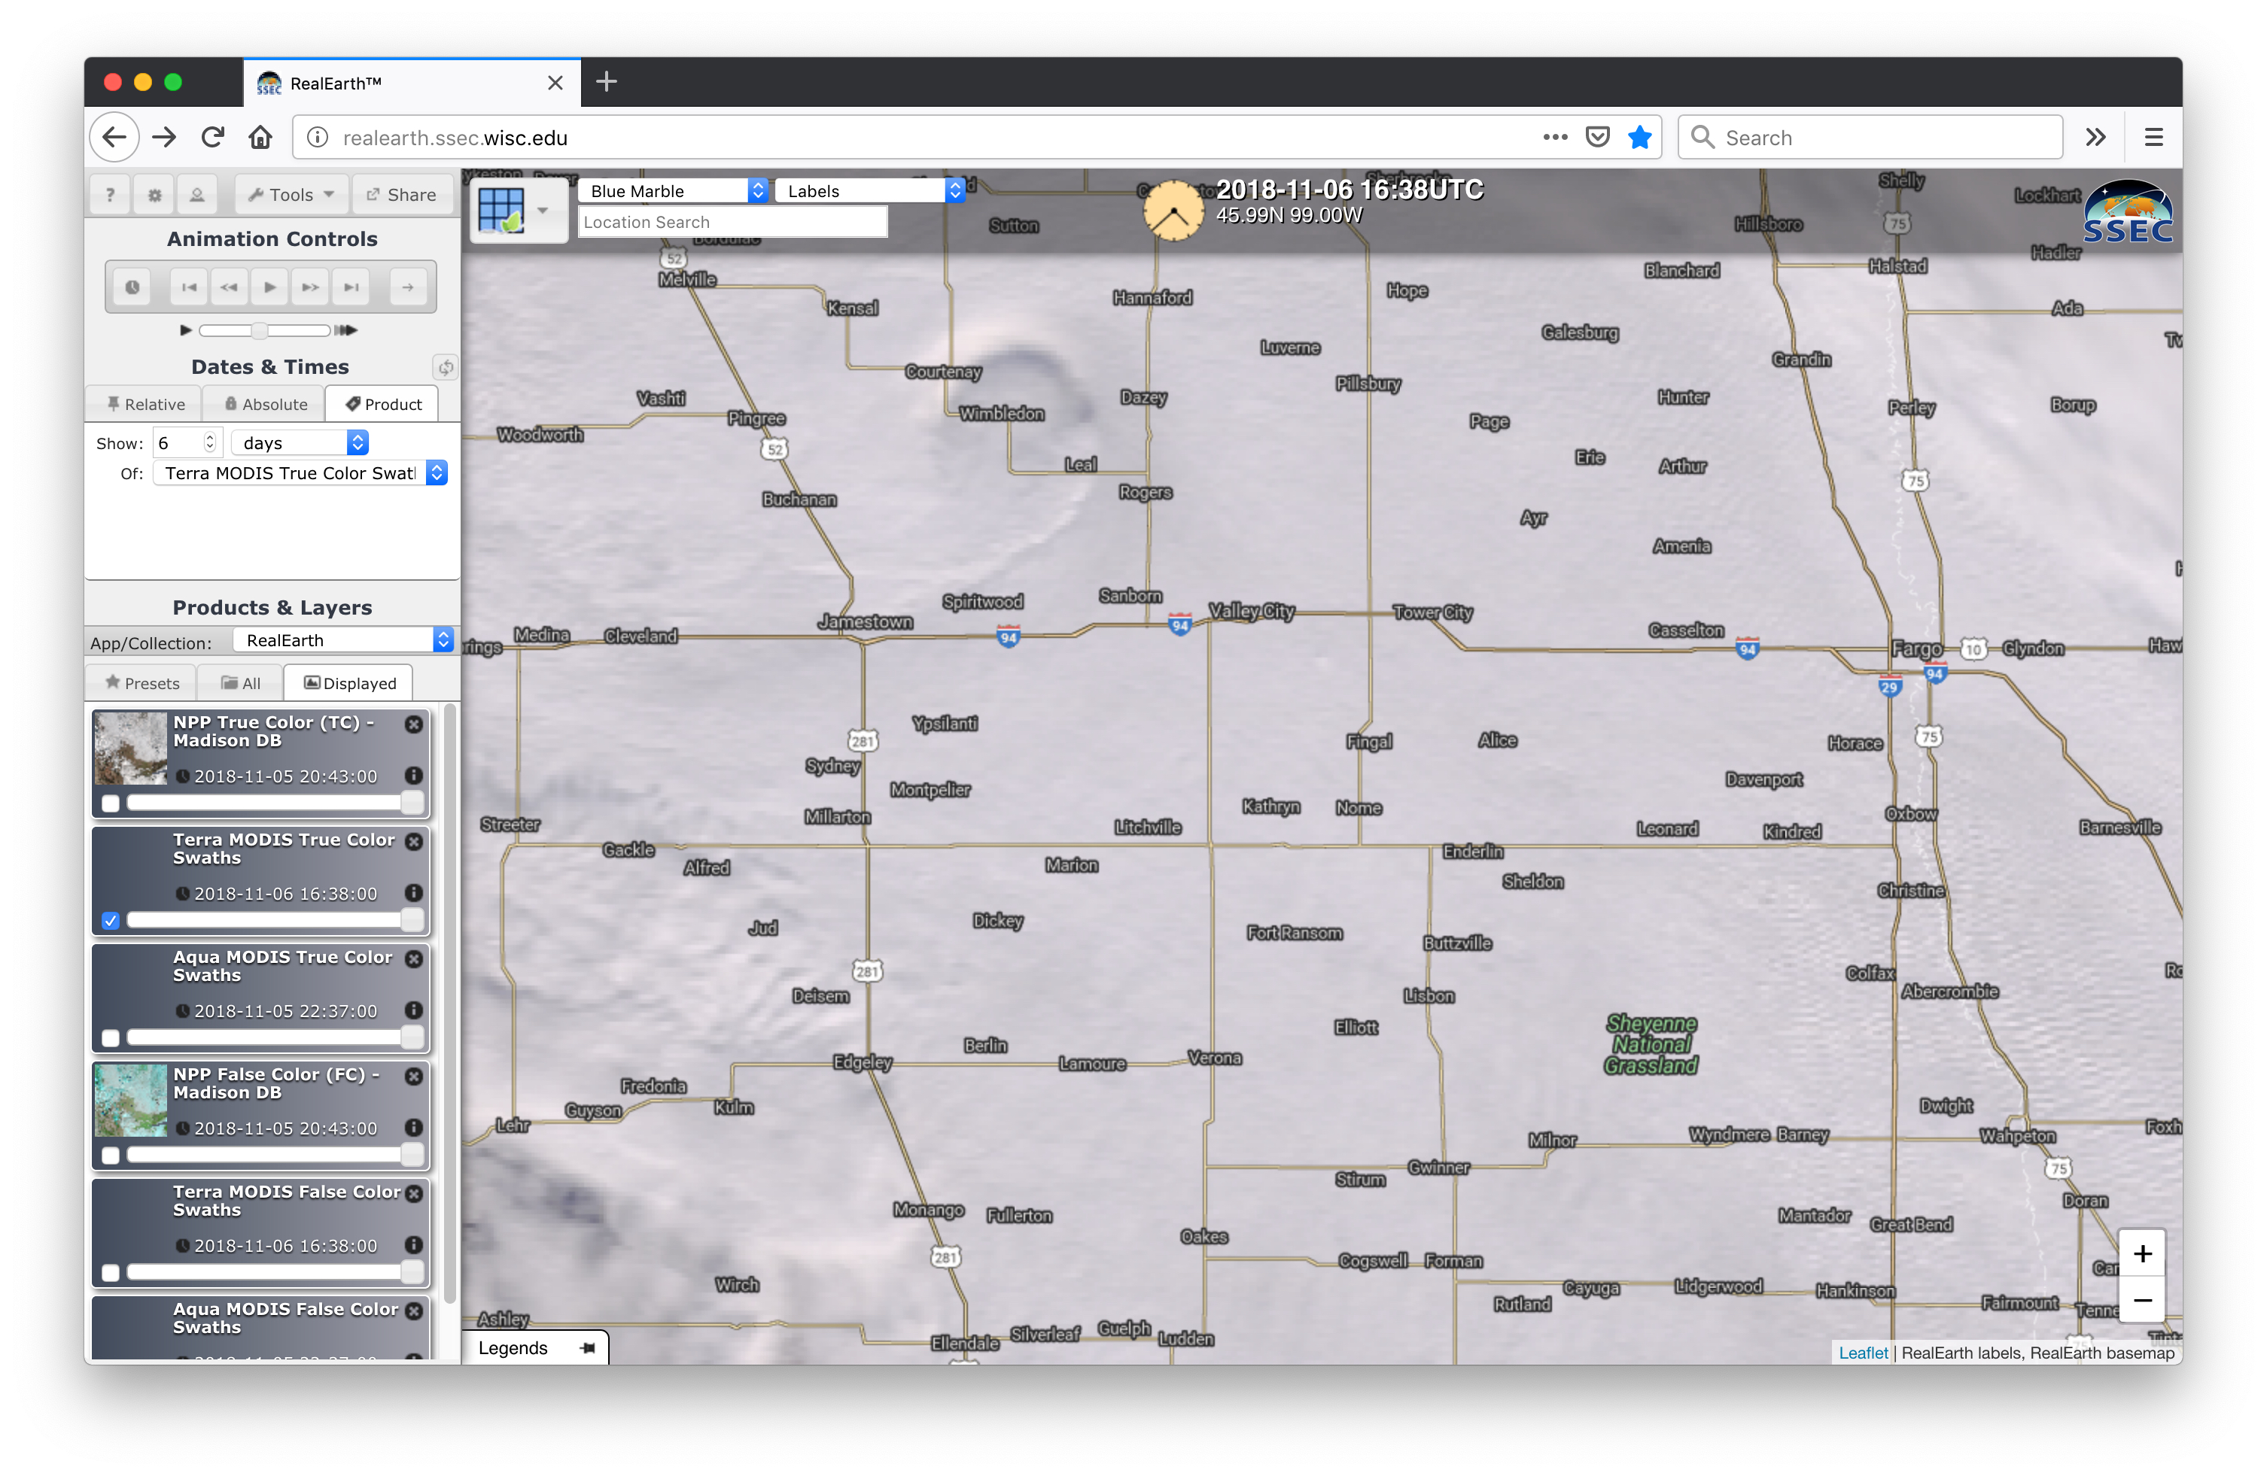This screenshot has height=1476, width=2267.
Task: Open App/Collection RealEarth dropdown
Action: tap(344, 640)
